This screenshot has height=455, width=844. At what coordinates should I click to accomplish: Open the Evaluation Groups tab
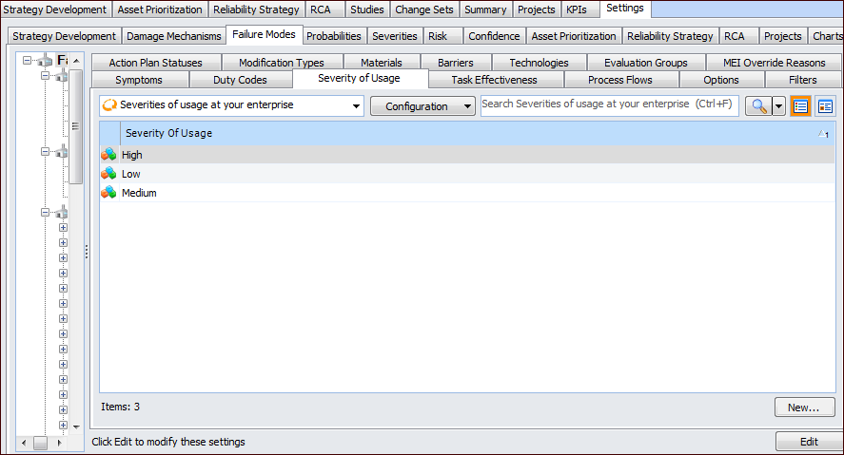[x=646, y=63]
